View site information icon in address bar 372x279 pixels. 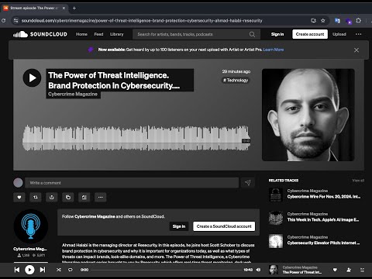pos(16,21)
